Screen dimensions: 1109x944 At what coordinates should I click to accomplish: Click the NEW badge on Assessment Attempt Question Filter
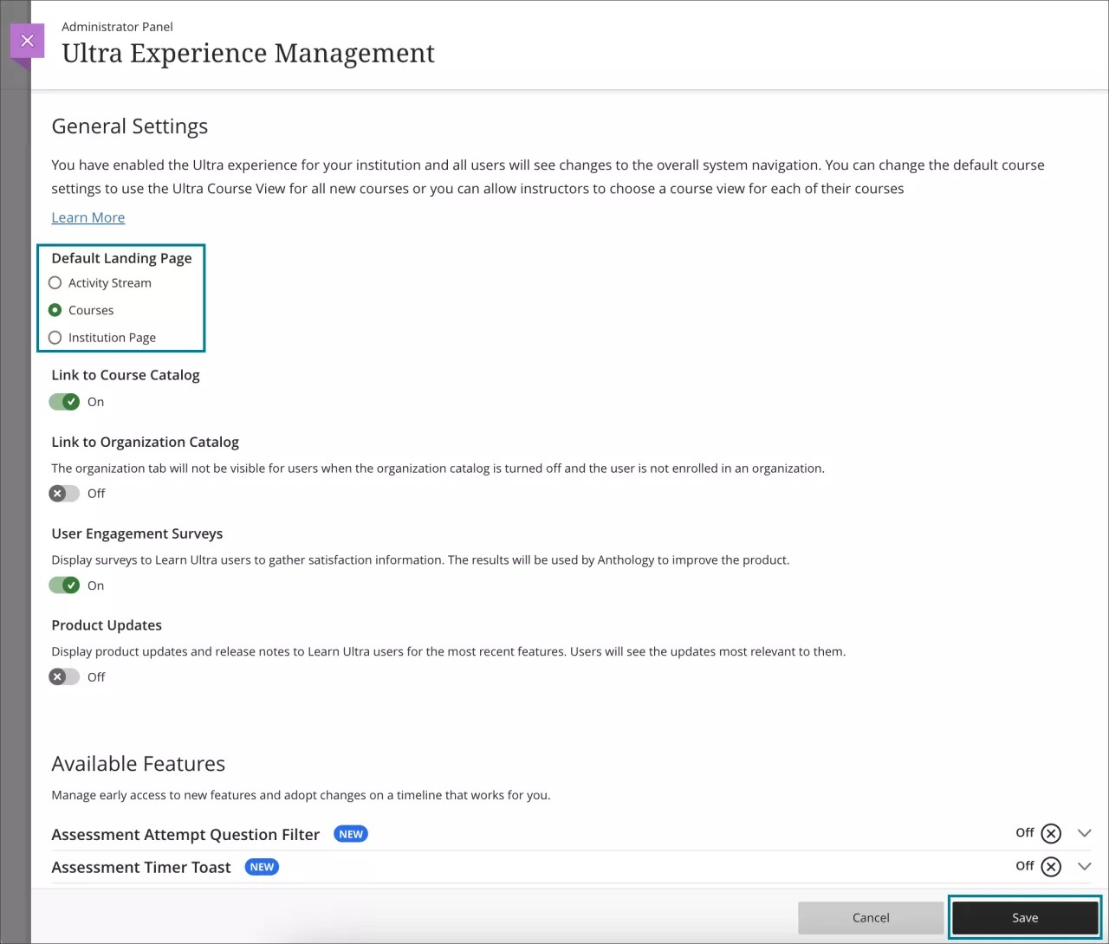coord(350,833)
